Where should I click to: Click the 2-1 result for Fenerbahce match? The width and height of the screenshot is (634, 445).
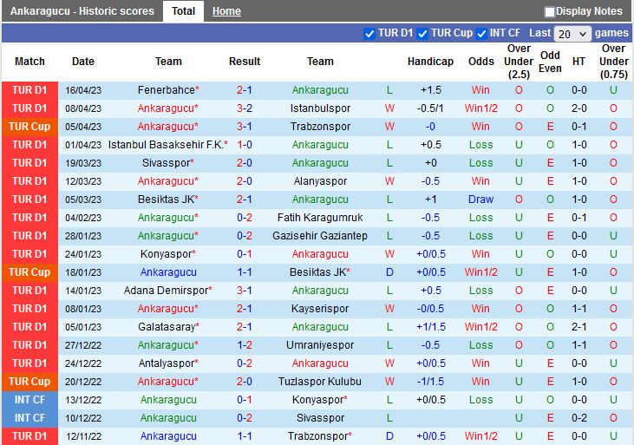245,90
